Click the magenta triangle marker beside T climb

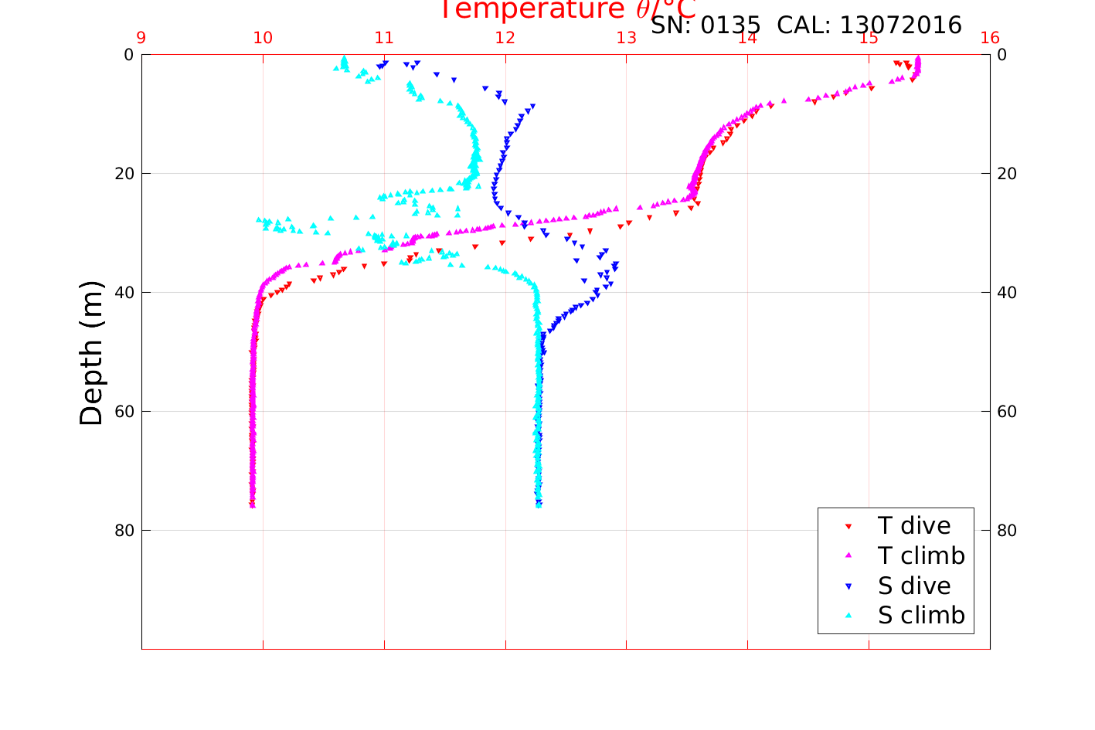pos(848,555)
